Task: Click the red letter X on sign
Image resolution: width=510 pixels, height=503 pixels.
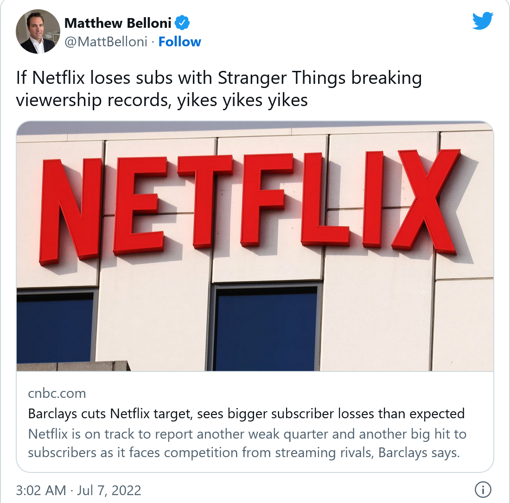Action: (x=426, y=201)
